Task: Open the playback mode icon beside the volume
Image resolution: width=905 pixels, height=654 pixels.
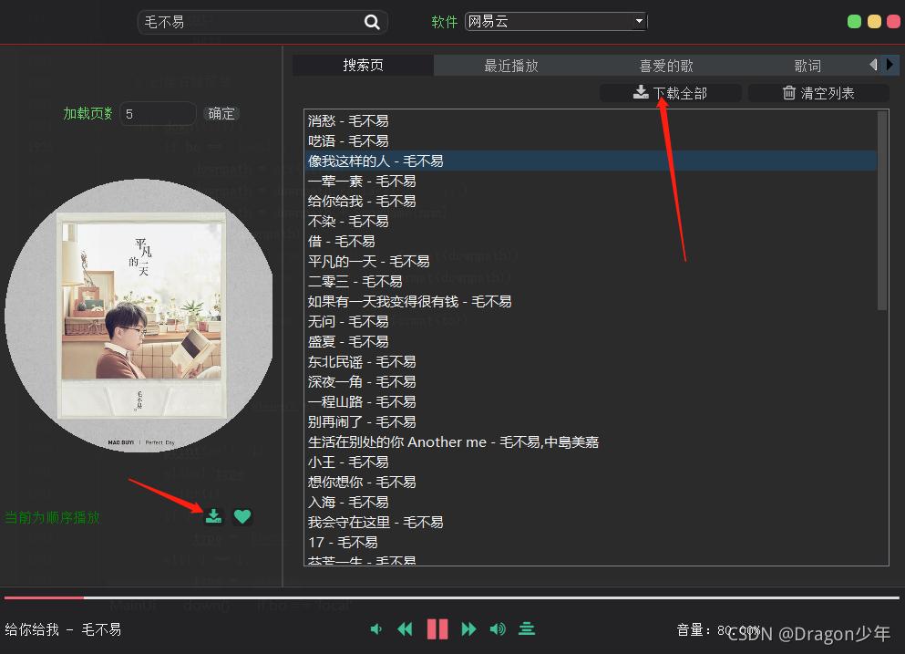Action: pos(527,628)
